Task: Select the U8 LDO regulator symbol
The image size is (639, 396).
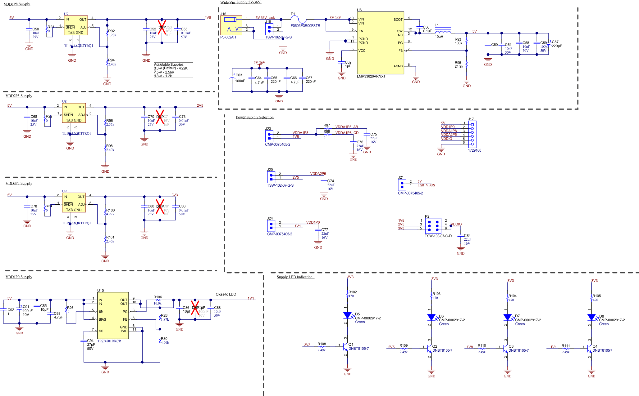Action: (74, 113)
